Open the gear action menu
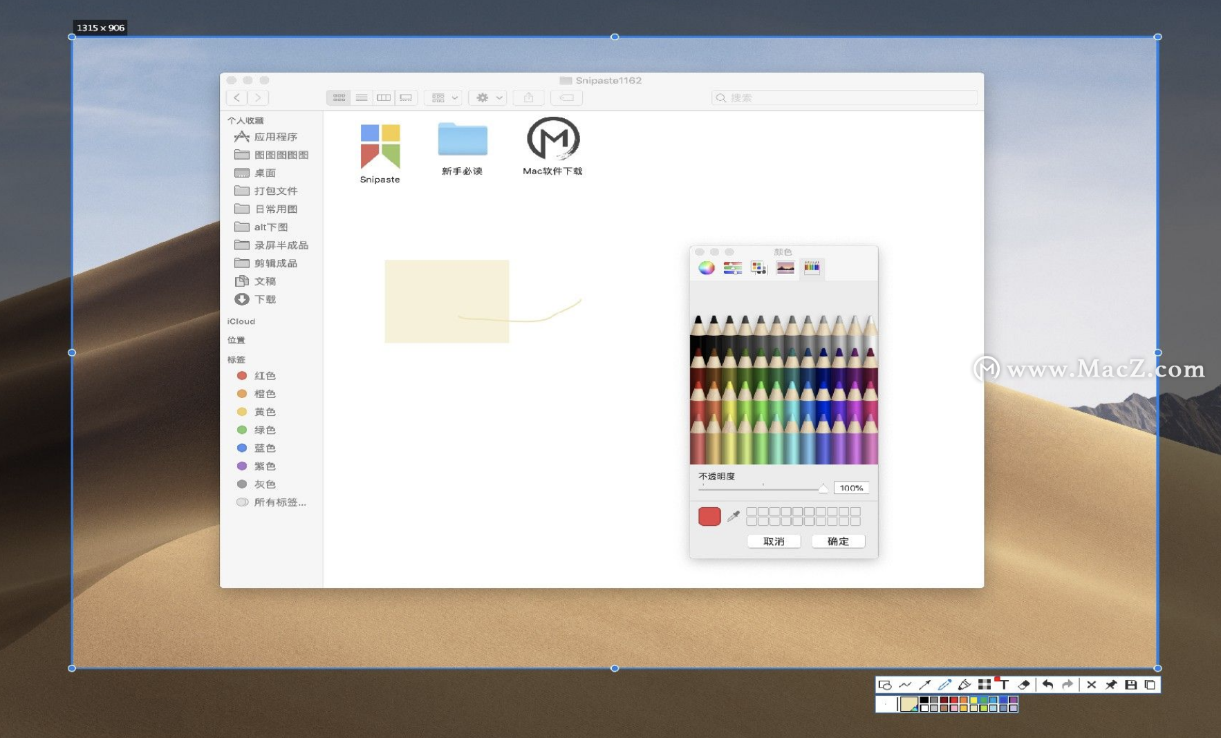The height and width of the screenshot is (738, 1221). (487, 97)
